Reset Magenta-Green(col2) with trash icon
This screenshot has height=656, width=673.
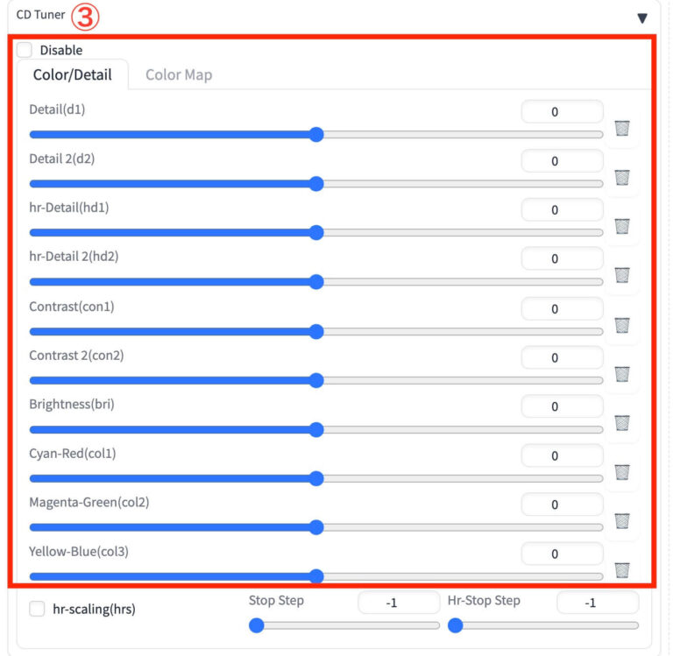622,521
